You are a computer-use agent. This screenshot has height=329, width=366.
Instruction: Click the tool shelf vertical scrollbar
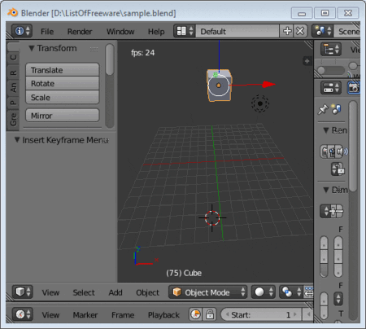[x=110, y=59]
